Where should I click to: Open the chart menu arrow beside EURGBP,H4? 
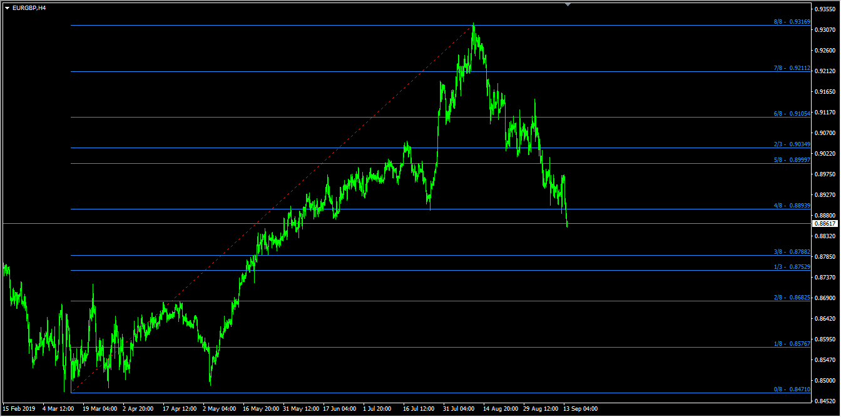tap(7, 8)
